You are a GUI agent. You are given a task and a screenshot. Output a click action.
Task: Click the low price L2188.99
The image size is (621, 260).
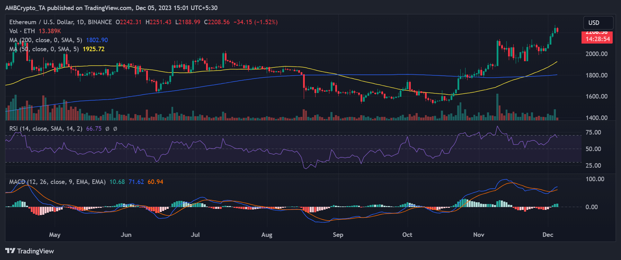pyautogui.click(x=188, y=22)
